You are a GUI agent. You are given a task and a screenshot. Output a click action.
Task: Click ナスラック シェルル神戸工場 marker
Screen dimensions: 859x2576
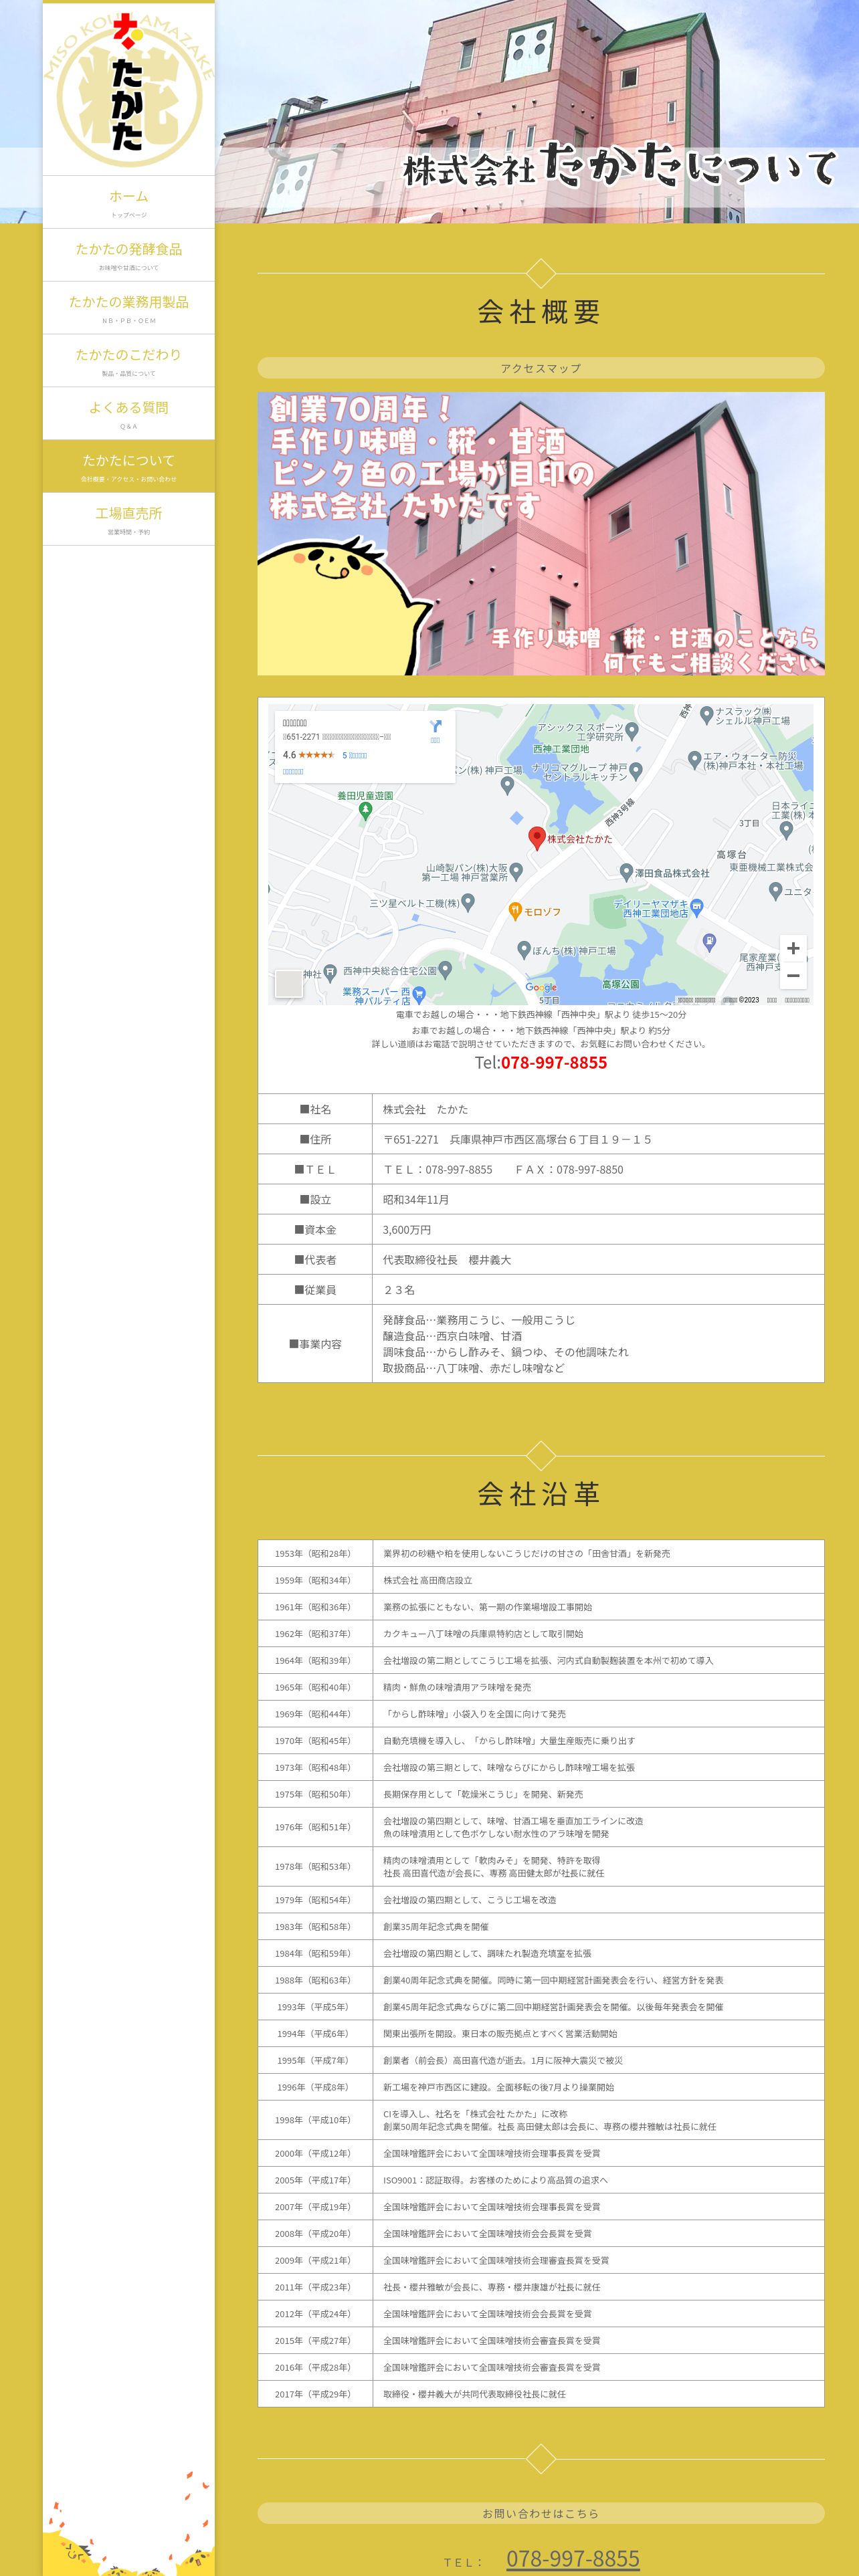[x=706, y=715]
